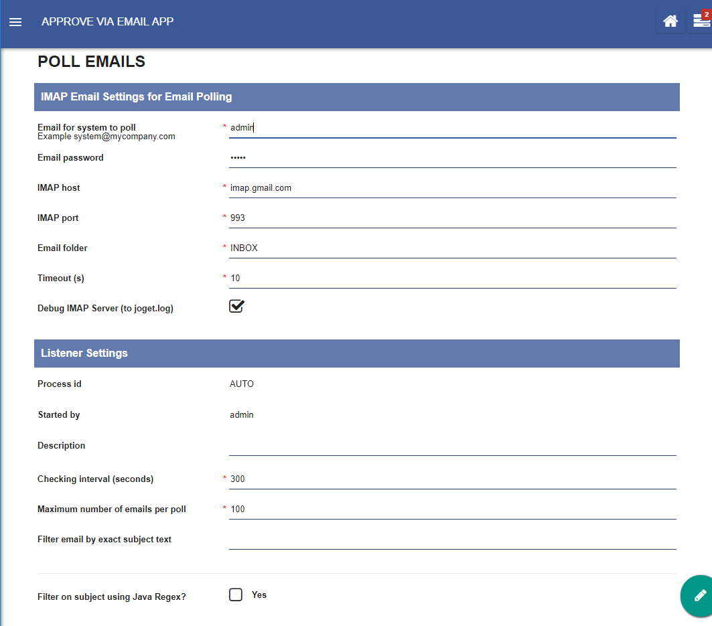The image size is (712, 626).
Task: Open the hamburger menu
Action: click(x=15, y=22)
